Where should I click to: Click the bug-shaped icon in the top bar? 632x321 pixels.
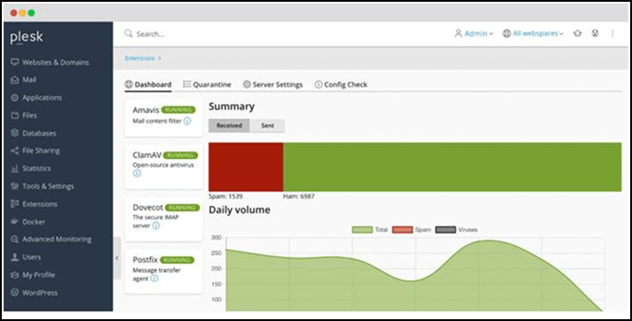578,34
